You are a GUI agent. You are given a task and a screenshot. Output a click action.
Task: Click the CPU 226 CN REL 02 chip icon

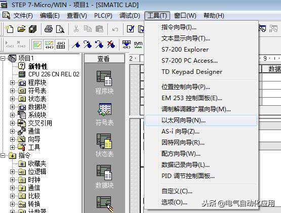22,74
